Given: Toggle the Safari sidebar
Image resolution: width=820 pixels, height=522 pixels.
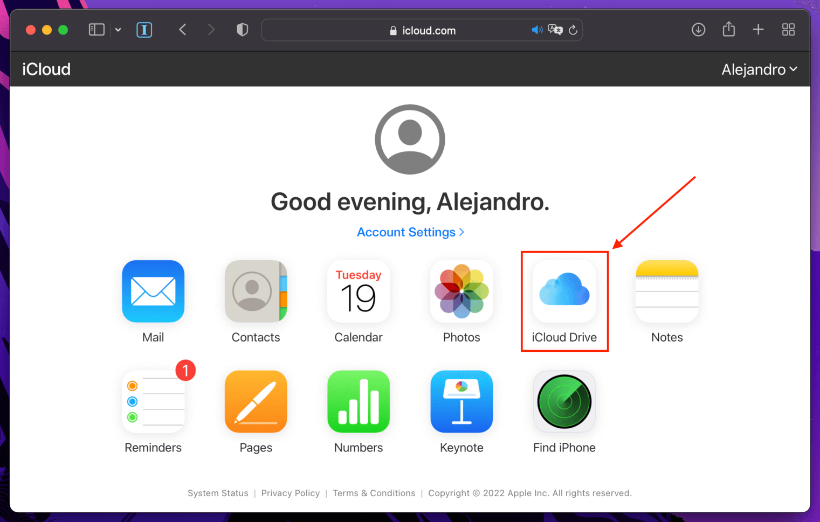Looking at the screenshot, I should coord(97,30).
